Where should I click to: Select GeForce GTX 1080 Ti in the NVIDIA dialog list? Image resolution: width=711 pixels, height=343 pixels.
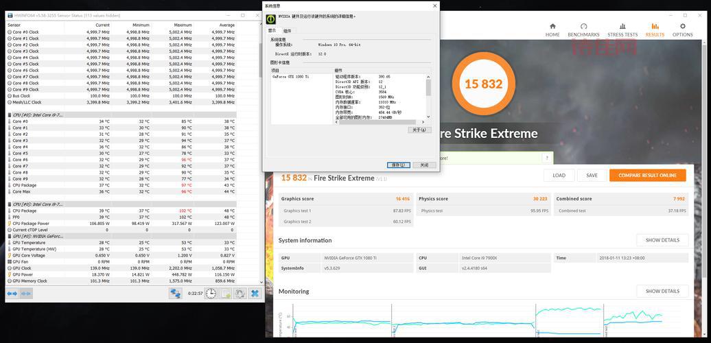point(291,77)
